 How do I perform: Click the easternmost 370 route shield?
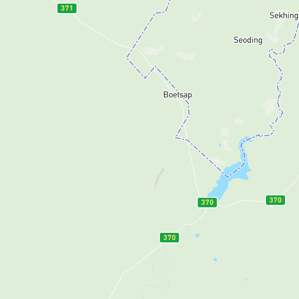(x=275, y=200)
